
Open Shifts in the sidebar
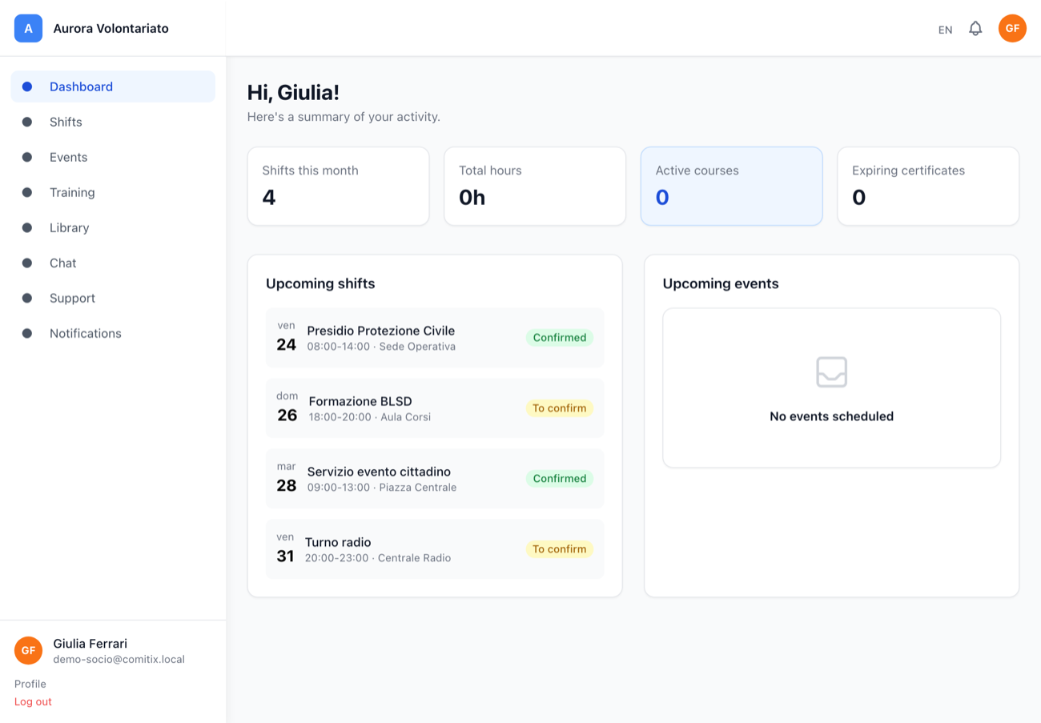113,122
